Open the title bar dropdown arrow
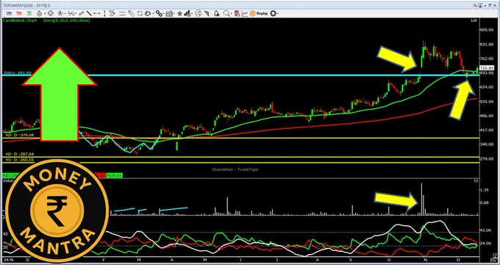This screenshot has width=500, height=265. [485, 6]
